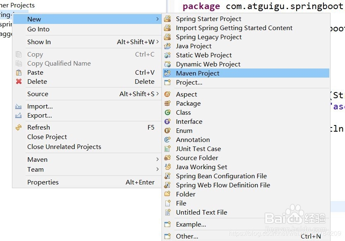Click the Java Project icon
Viewport: 345px width, 241px height.
click(x=167, y=46)
